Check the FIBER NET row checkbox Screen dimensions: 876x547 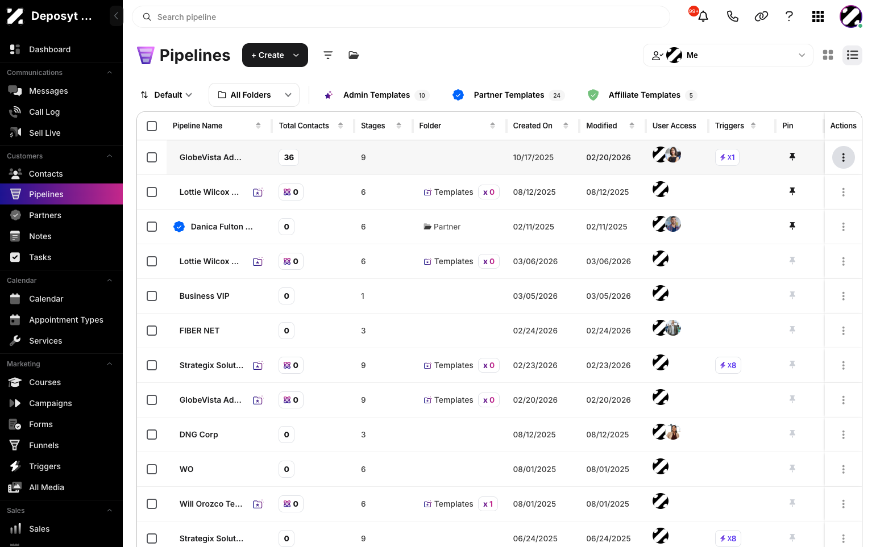(x=152, y=331)
